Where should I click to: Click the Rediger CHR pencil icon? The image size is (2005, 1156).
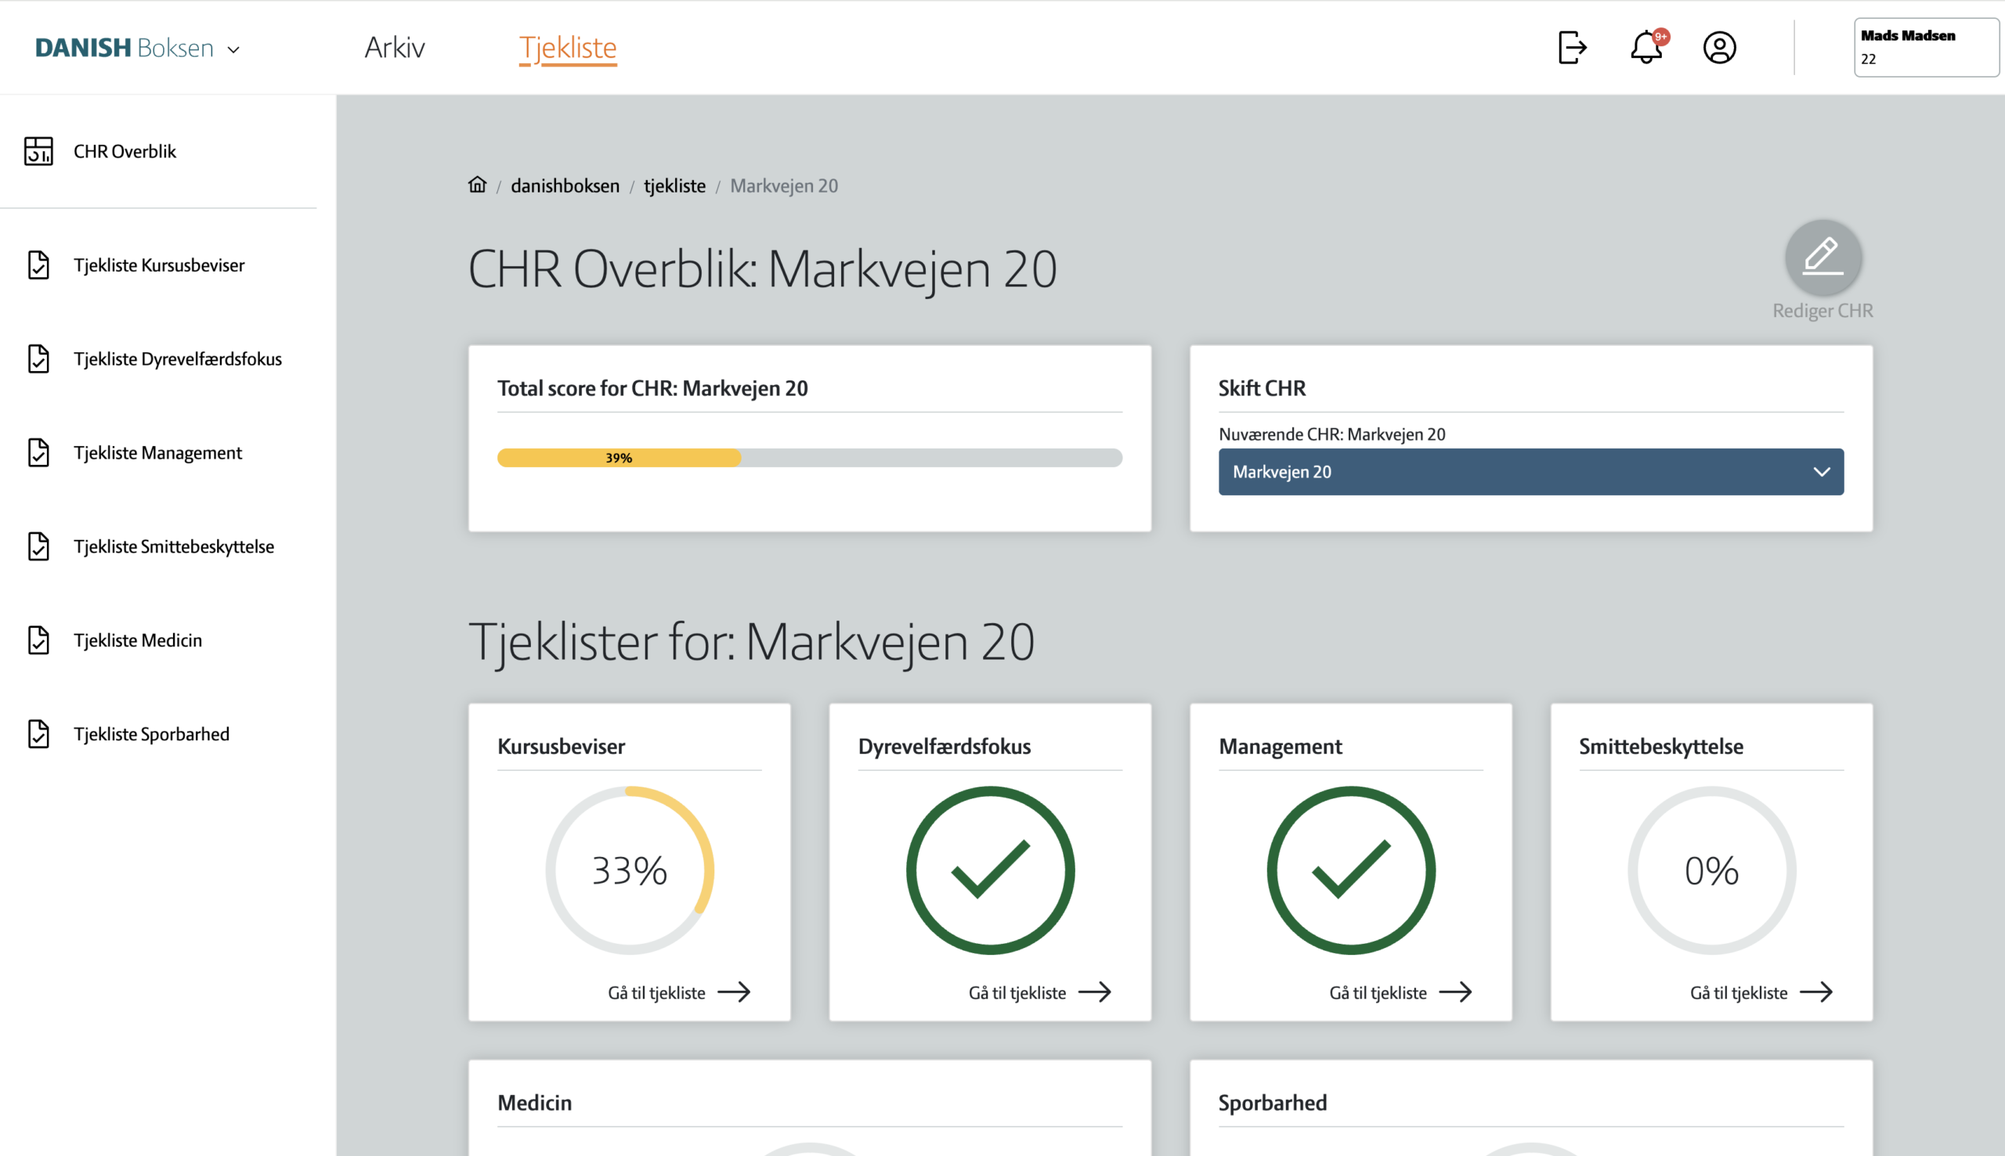point(1823,257)
